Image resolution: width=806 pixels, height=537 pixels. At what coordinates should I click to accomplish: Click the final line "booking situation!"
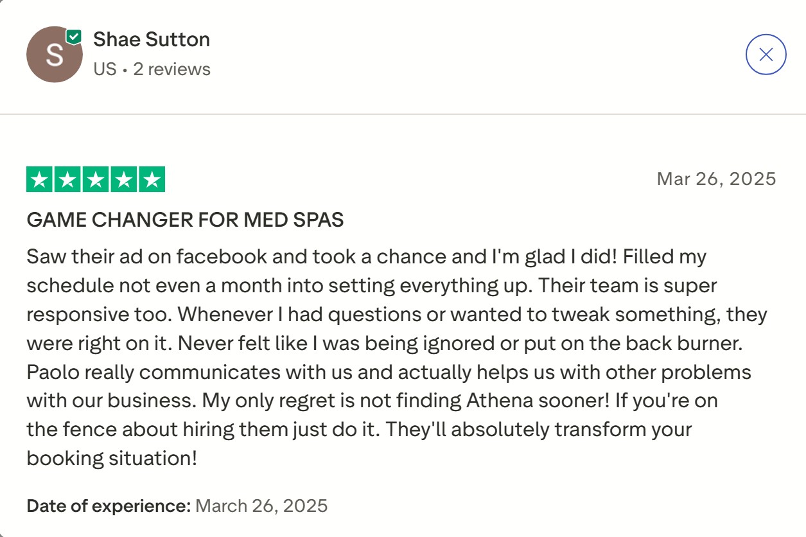click(112, 459)
